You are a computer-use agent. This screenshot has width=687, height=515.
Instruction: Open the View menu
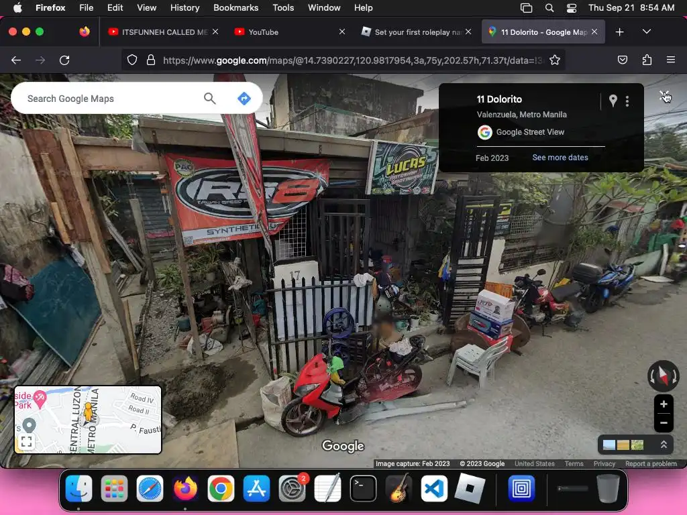click(146, 7)
